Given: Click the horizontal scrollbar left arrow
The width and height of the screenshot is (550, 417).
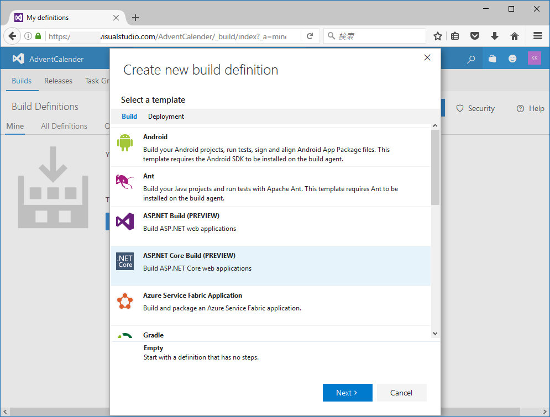Looking at the screenshot, I should click(x=4, y=411).
